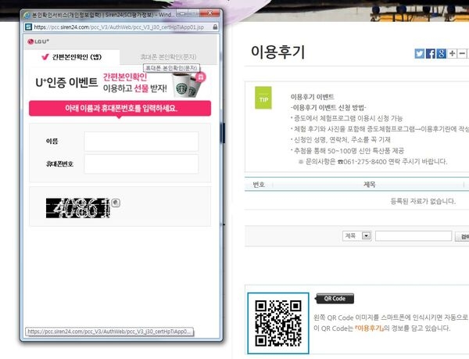Share via the Google icon

tap(442, 53)
